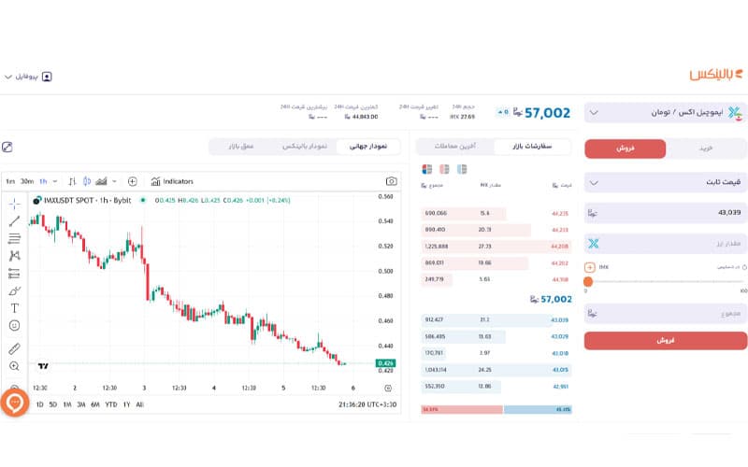Click the zoom in magnifier tool

pos(14,366)
